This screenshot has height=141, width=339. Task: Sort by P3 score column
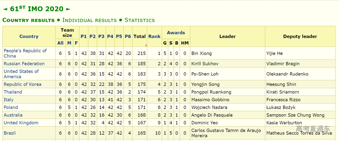101,36
